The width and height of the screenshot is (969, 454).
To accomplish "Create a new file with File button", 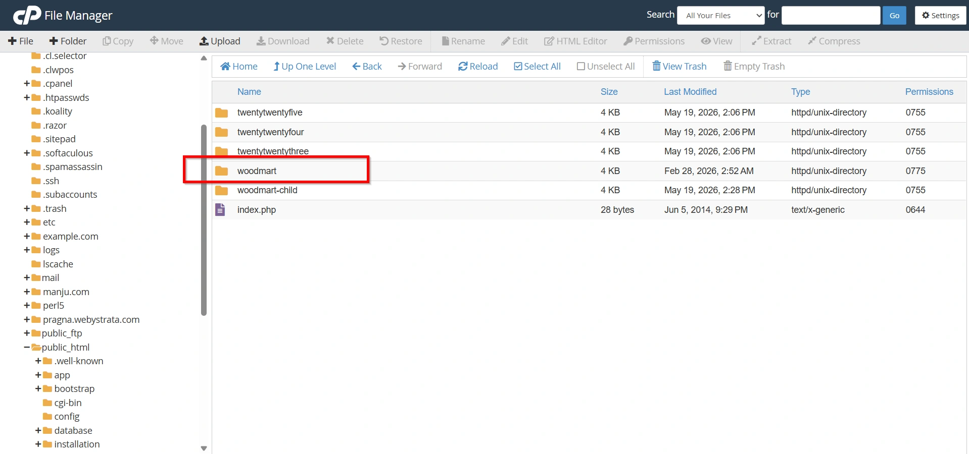I will click(x=21, y=41).
